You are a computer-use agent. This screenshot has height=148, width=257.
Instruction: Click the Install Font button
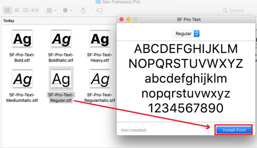[234, 130]
